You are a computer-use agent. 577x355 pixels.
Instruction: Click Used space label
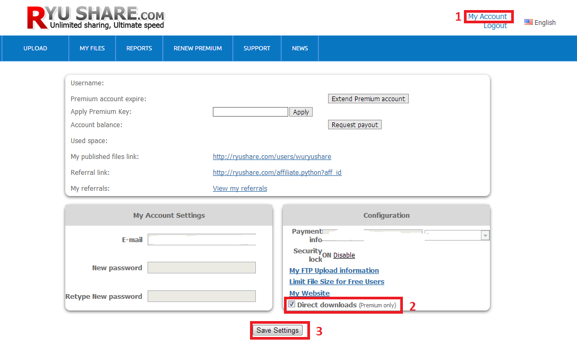tap(89, 141)
